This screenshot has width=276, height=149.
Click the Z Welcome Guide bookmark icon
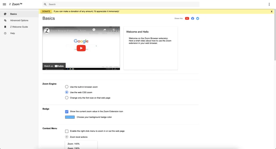click(x=5, y=27)
